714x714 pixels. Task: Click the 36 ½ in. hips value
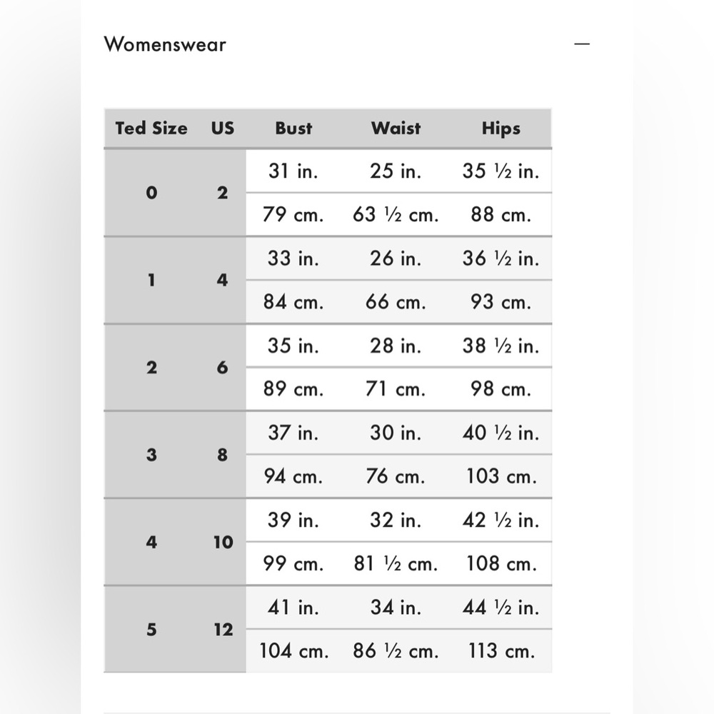point(501,258)
